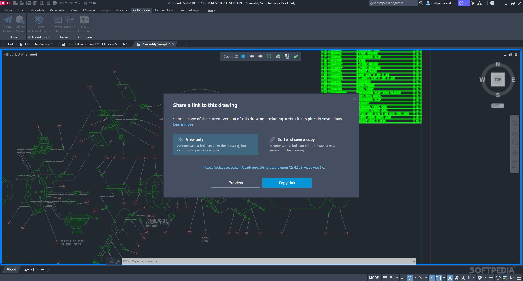This screenshot has height=281, width=523.
Task: Open the annotation scale 1:1 dropdown
Action: [471, 278]
